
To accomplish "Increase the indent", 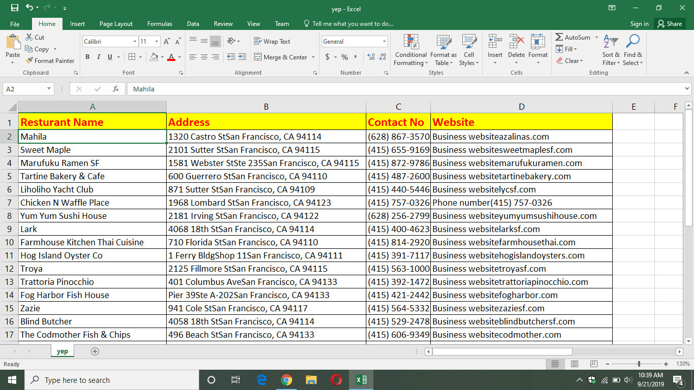I will [242, 57].
